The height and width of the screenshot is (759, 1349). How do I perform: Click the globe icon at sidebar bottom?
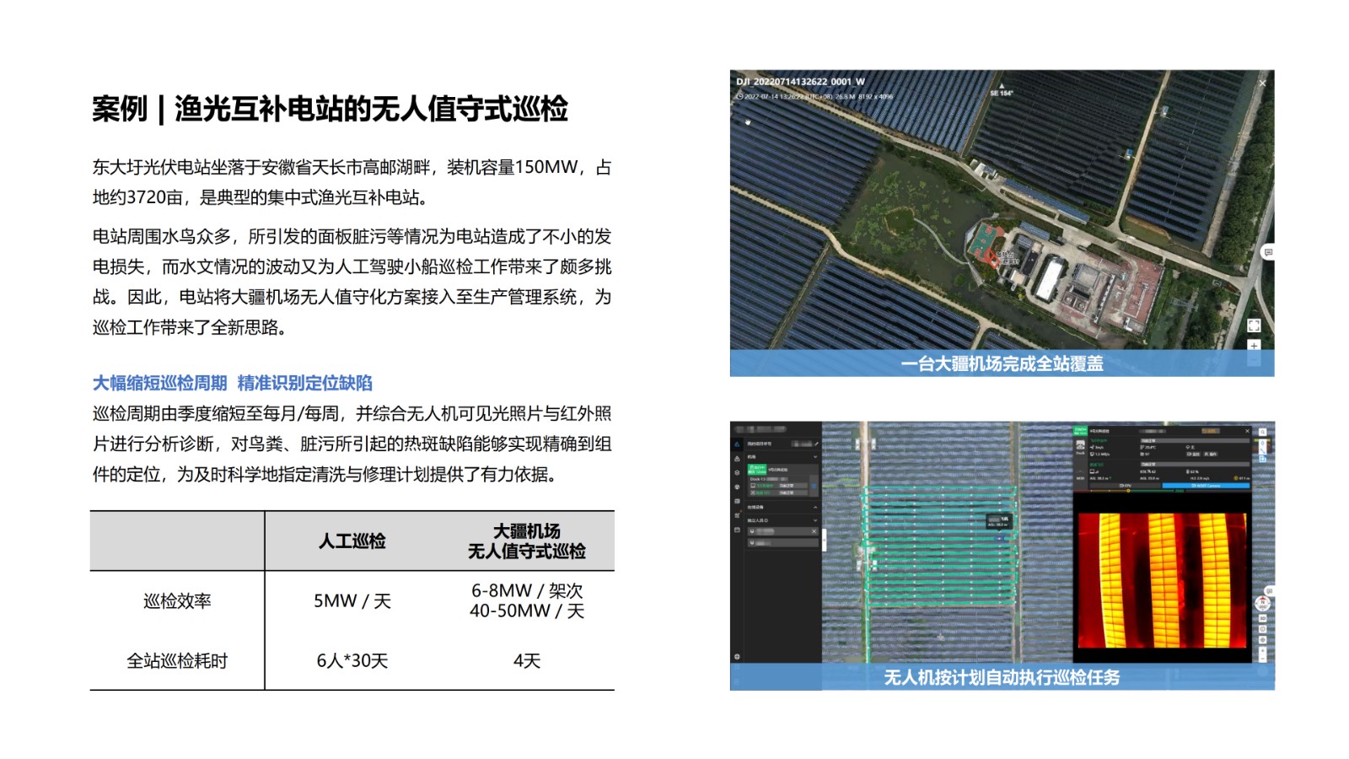[x=737, y=656]
